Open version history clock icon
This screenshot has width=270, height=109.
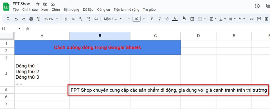(257, 6)
